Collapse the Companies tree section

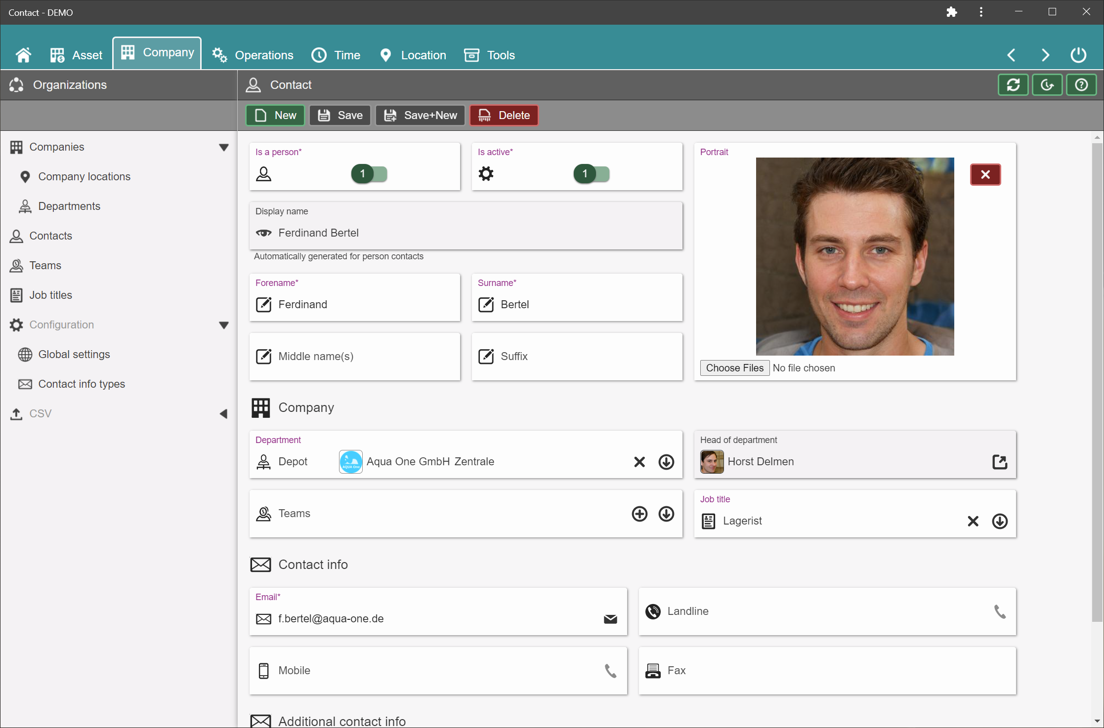[x=223, y=147]
